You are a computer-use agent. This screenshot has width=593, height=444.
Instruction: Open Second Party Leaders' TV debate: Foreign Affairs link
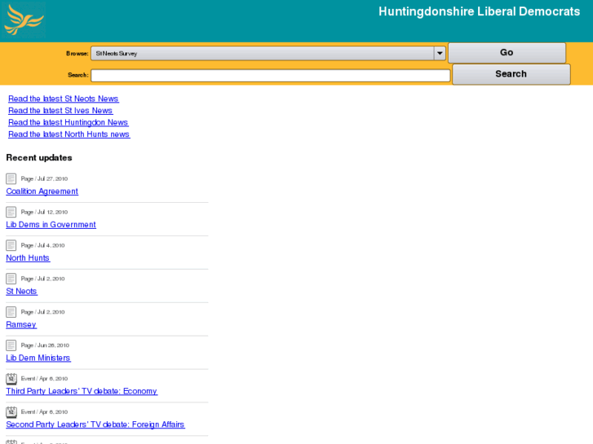[95, 424]
